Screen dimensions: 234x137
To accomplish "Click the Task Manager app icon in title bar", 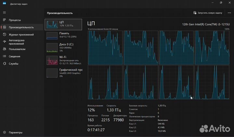I will tap(5, 4).
